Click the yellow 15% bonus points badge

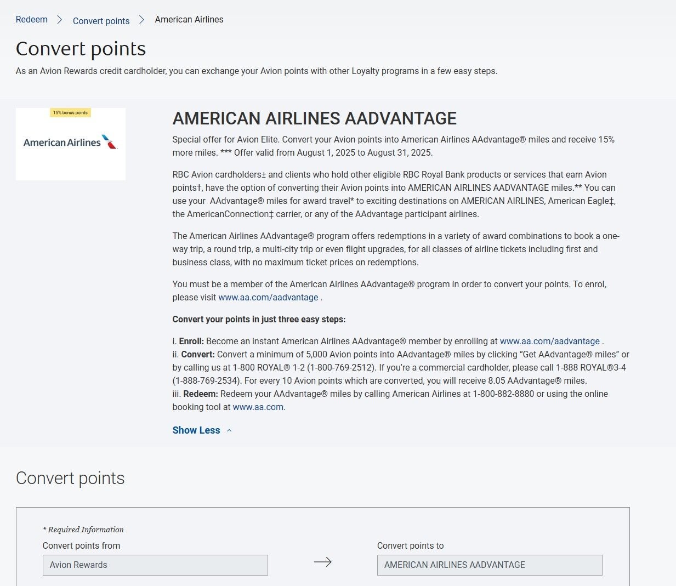tap(70, 112)
